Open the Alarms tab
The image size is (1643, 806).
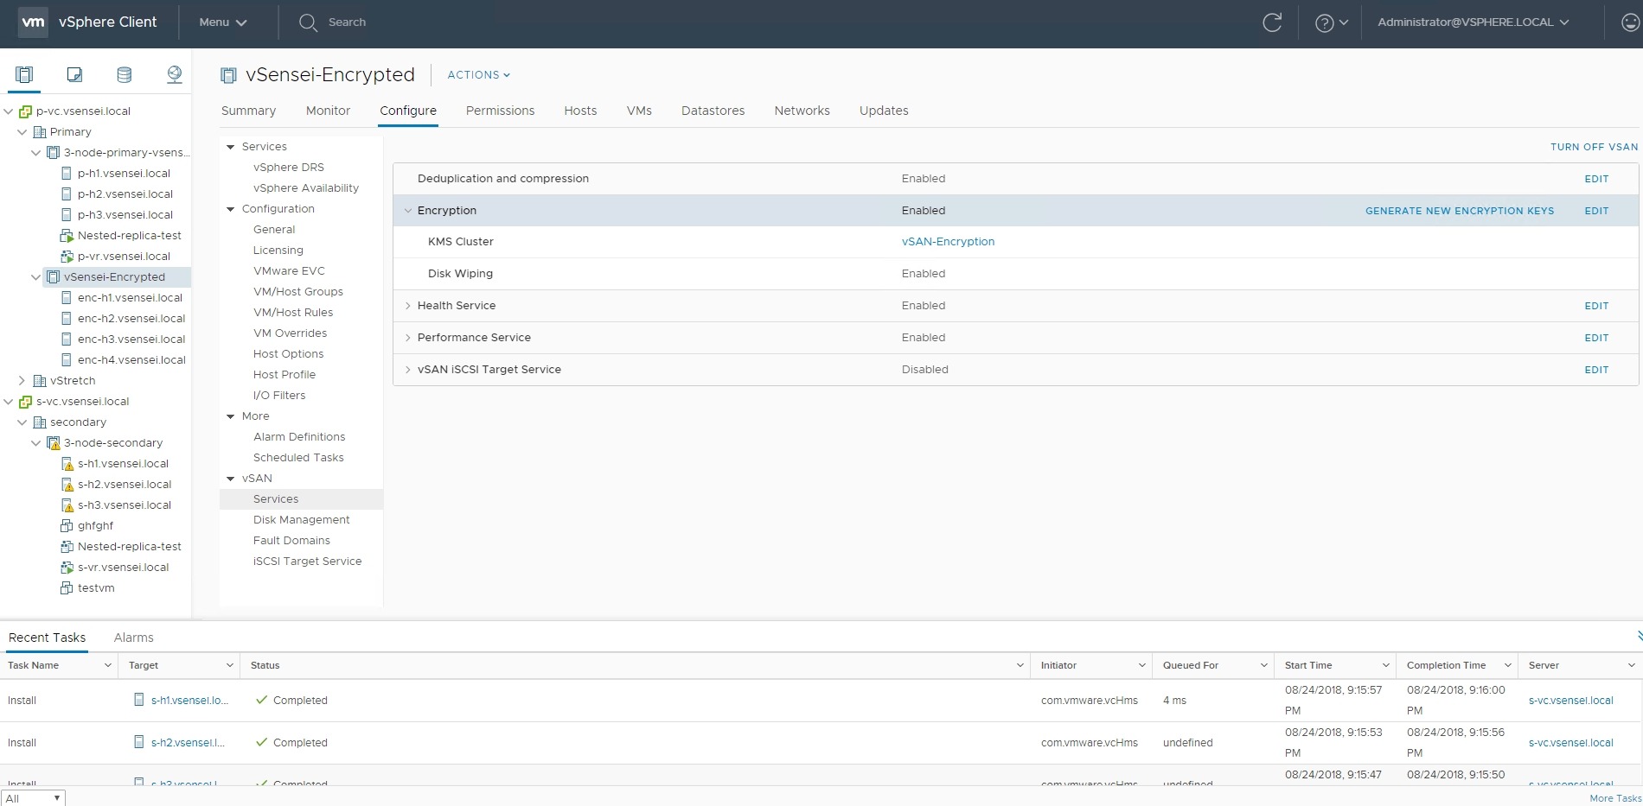pos(133,638)
